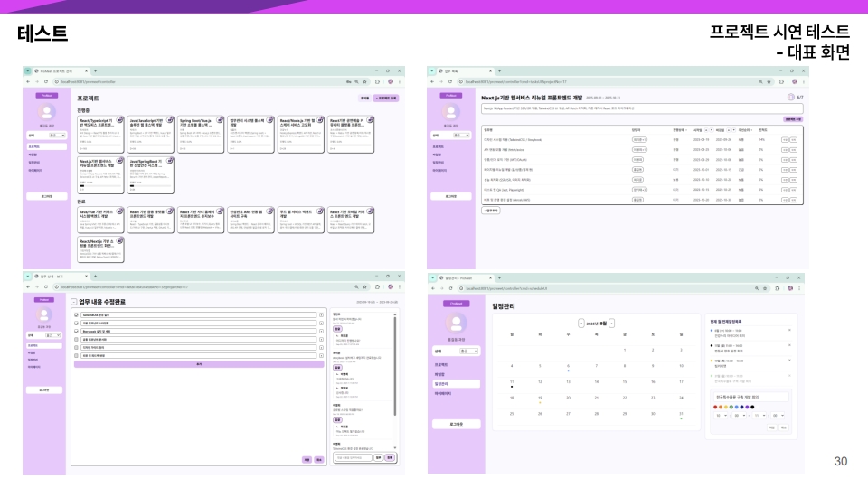Select 일정관리 menu in schedule window sidebar

[457, 383]
